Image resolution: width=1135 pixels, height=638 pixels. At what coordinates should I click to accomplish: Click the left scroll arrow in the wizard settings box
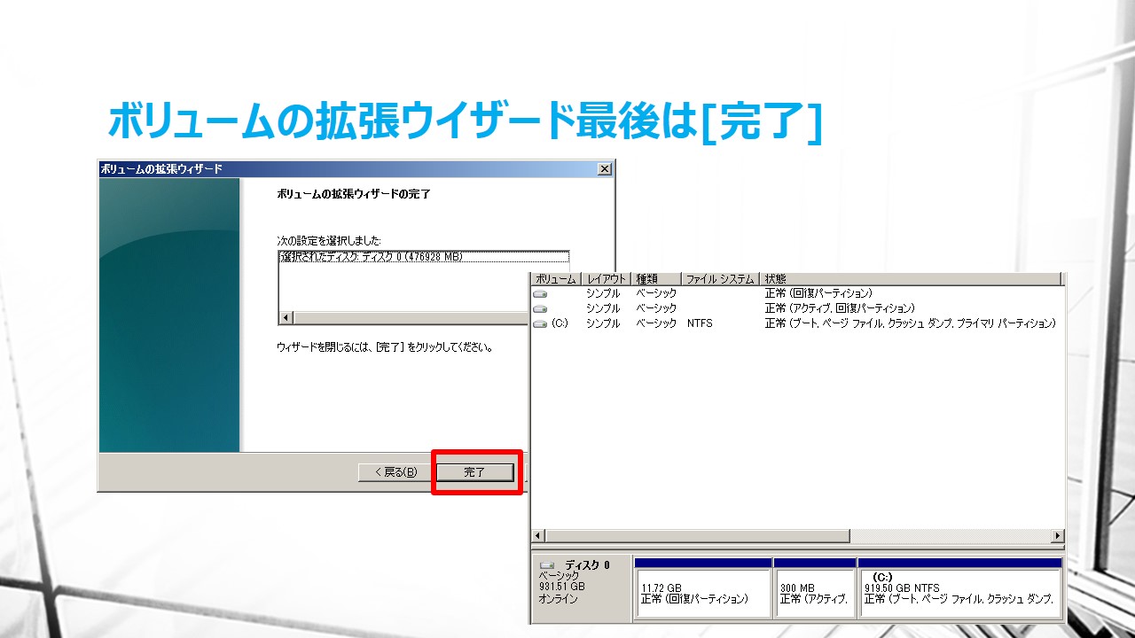click(x=286, y=317)
